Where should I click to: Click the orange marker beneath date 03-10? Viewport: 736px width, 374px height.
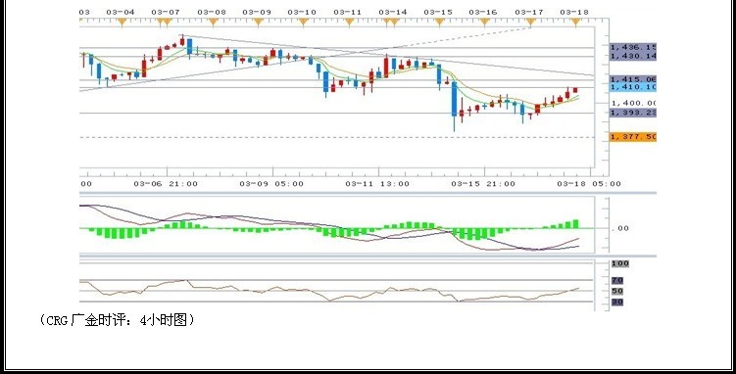pos(303,22)
